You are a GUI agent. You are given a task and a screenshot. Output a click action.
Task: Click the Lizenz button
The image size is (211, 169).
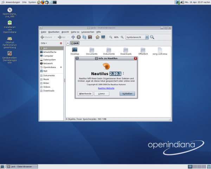(102, 94)
